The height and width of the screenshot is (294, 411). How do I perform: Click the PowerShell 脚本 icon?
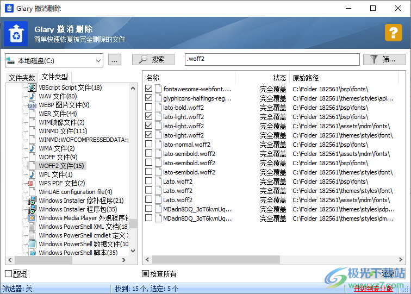click(32, 252)
